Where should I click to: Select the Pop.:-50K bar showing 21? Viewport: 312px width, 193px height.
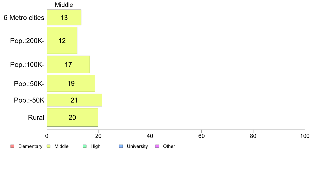pos(74,100)
